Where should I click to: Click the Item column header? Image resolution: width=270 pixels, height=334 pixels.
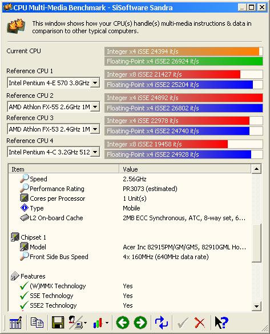pyautogui.click(x=63, y=169)
